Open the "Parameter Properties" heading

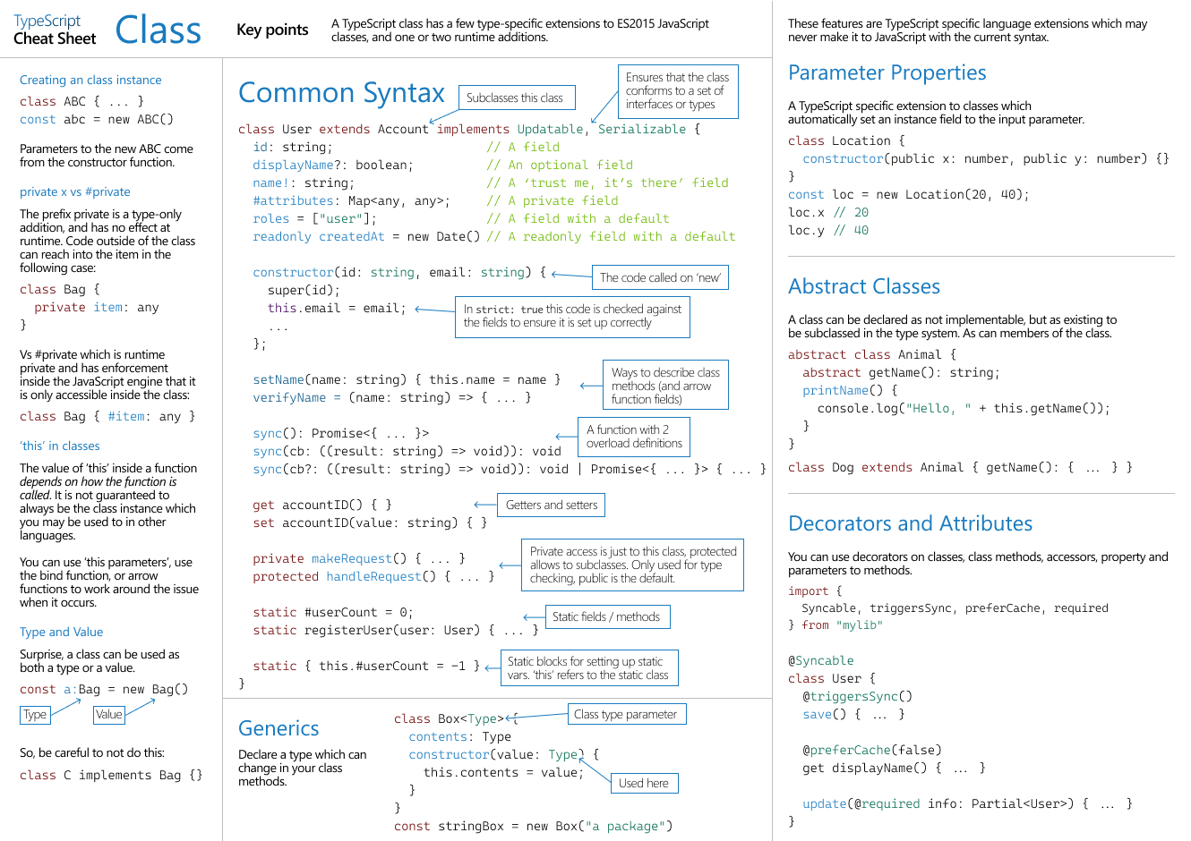pos(887,72)
